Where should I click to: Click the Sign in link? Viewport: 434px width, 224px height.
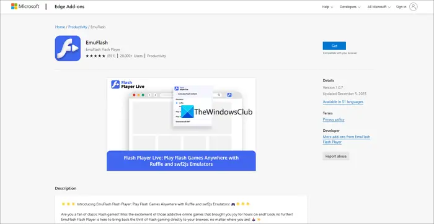[401, 7]
